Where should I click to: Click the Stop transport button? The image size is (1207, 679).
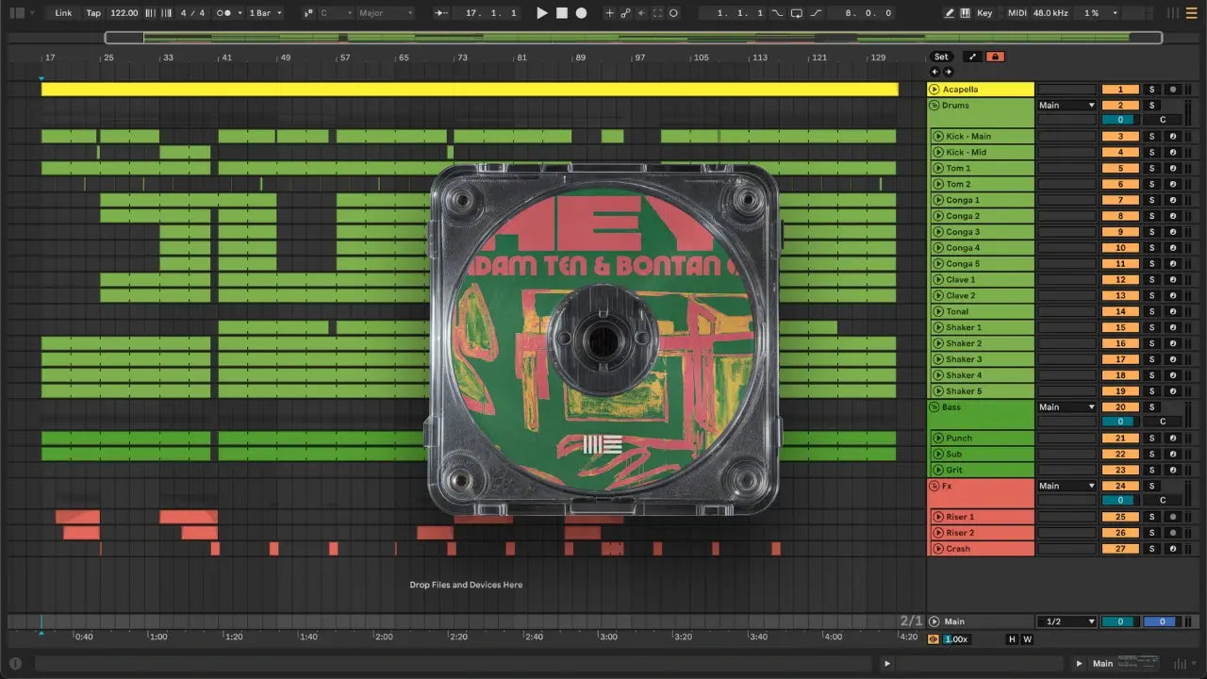tap(561, 13)
